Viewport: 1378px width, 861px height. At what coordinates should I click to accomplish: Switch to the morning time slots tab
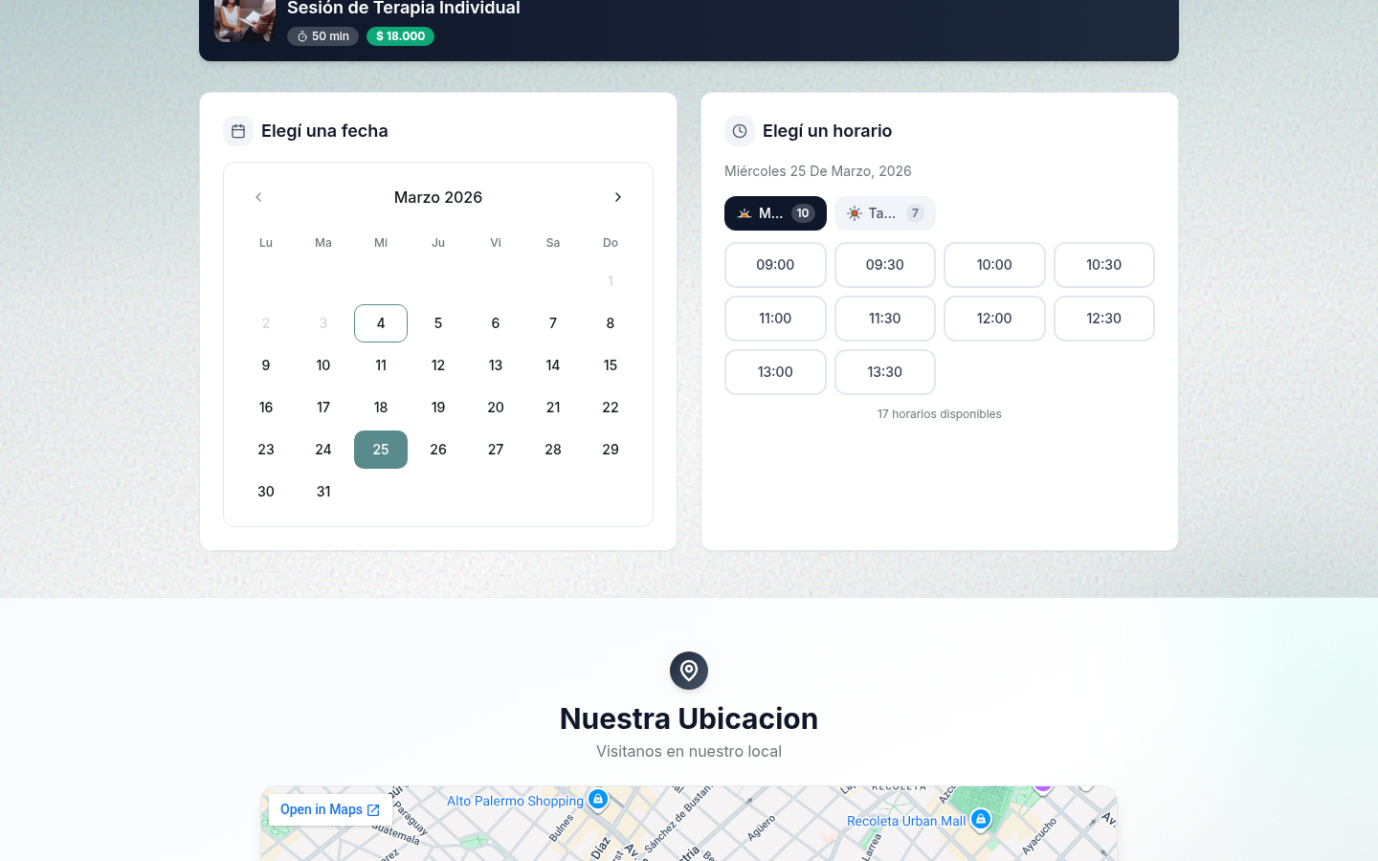775,213
